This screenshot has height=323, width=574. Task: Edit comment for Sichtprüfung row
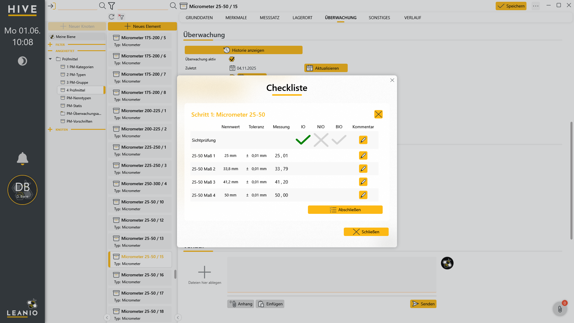click(x=363, y=140)
